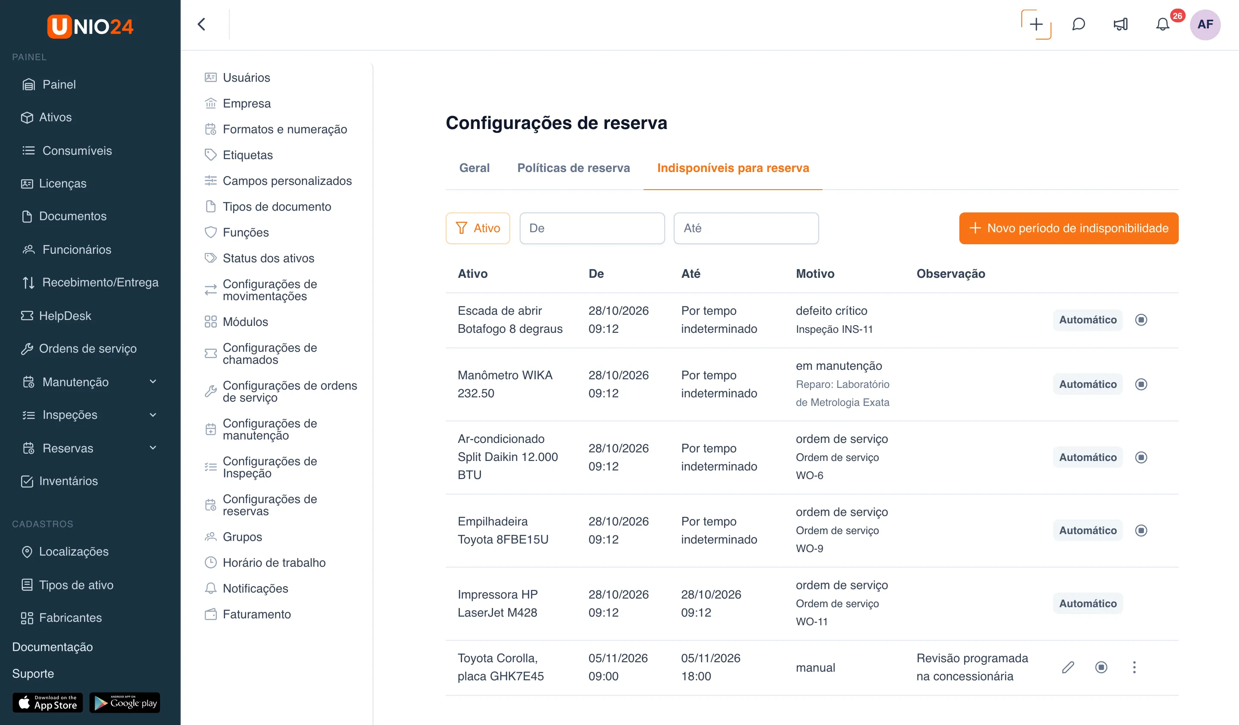Open the notifications bell

[x=1162, y=24]
